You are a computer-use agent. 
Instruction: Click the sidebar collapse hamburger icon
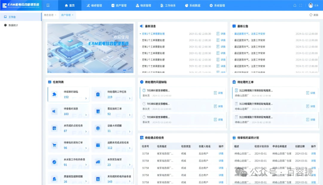pyautogui.click(x=48, y=5)
